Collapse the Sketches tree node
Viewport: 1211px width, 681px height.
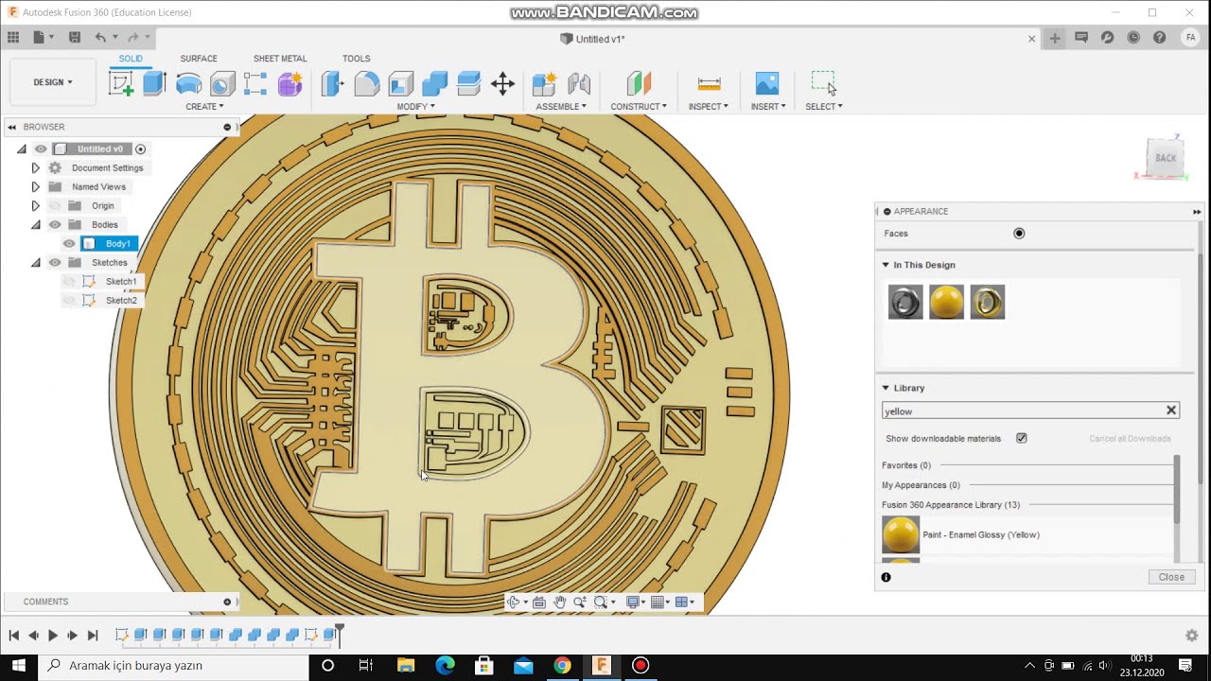point(35,262)
